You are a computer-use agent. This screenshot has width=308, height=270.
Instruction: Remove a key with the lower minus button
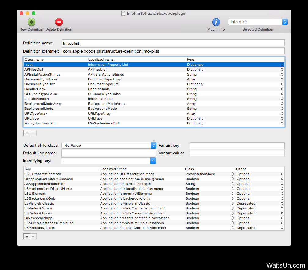[33, 236]
